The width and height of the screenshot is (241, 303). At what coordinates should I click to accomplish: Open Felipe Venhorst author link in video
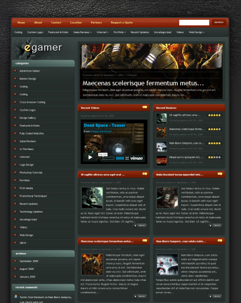(x=101, y=131)
